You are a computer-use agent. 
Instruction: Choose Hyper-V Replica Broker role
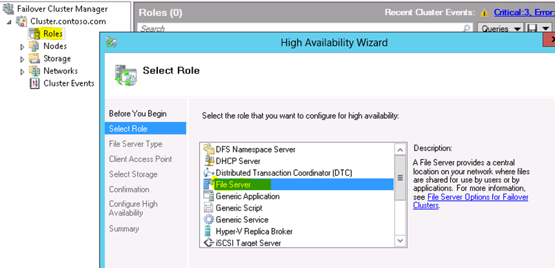coord(254,231)
